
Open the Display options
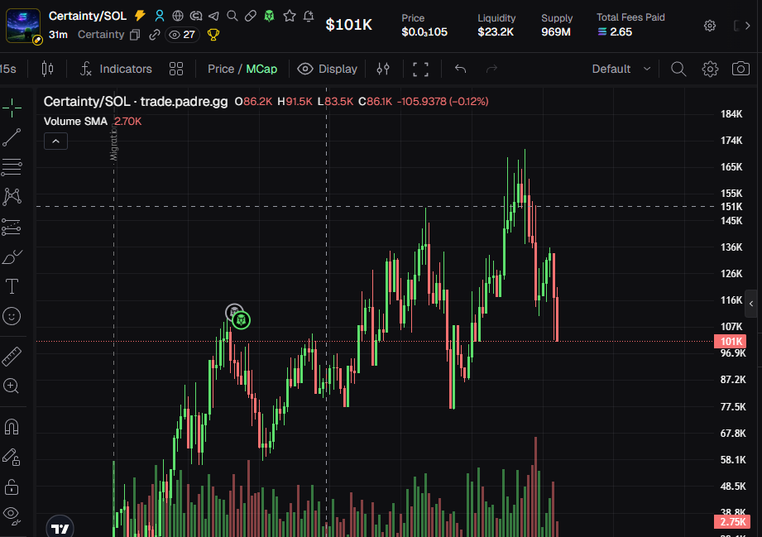[328, 69]
